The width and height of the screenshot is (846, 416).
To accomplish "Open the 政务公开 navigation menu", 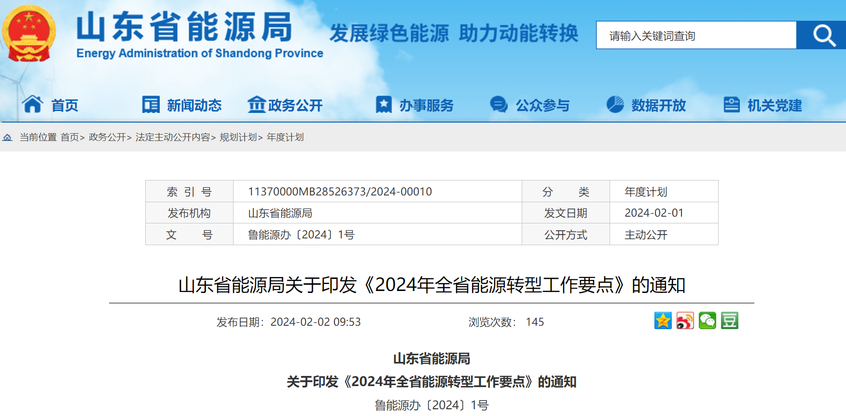I will coord(295,105).
